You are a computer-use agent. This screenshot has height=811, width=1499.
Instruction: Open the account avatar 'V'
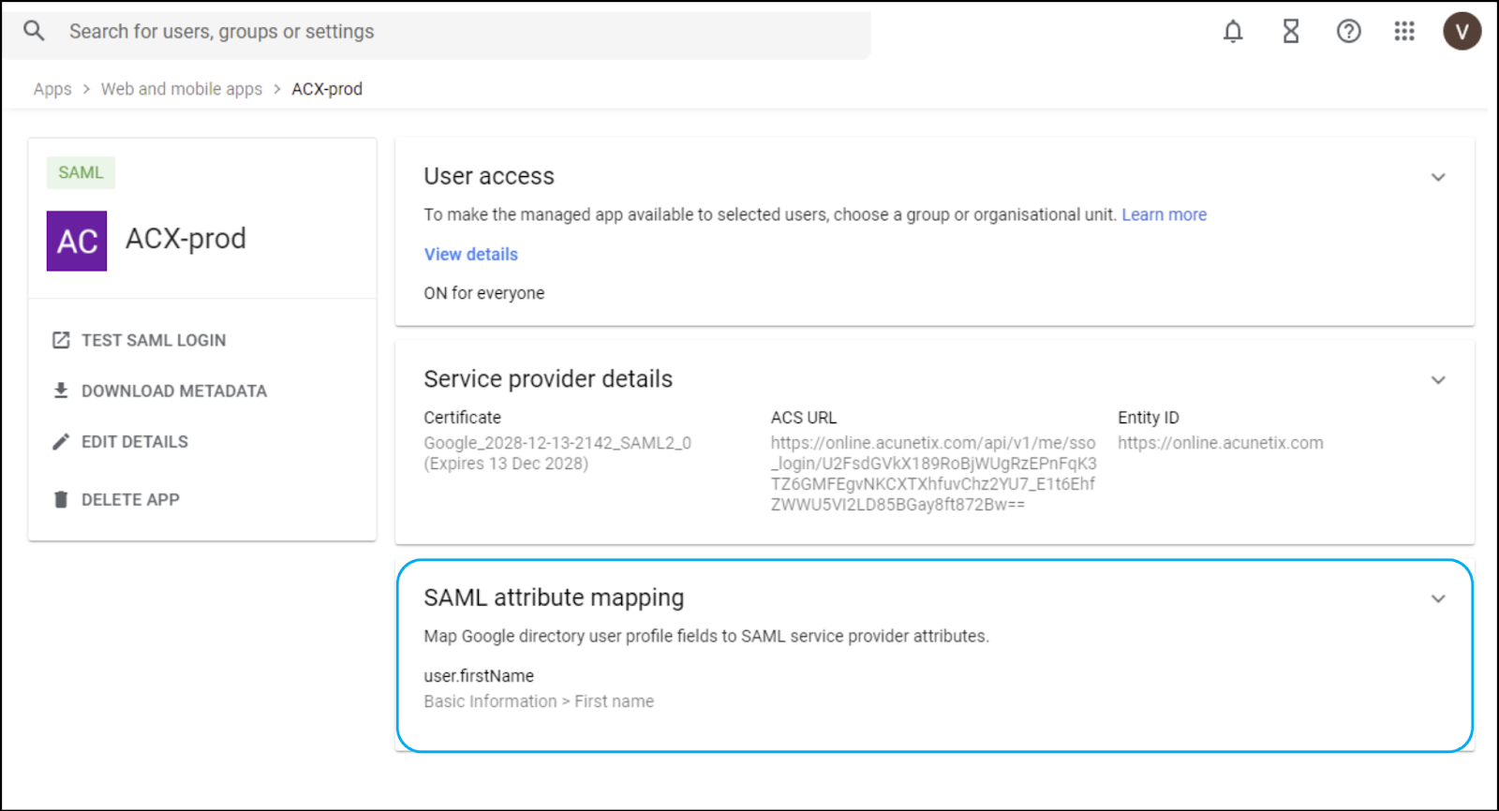tap(1462, 31)
